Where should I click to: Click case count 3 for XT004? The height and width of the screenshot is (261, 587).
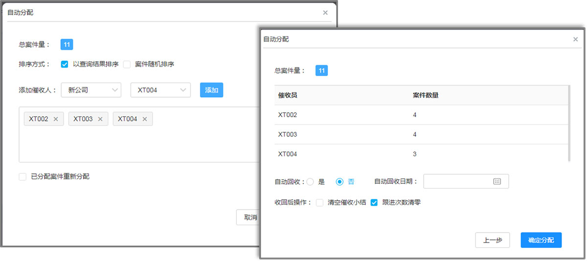click(415, 154)
